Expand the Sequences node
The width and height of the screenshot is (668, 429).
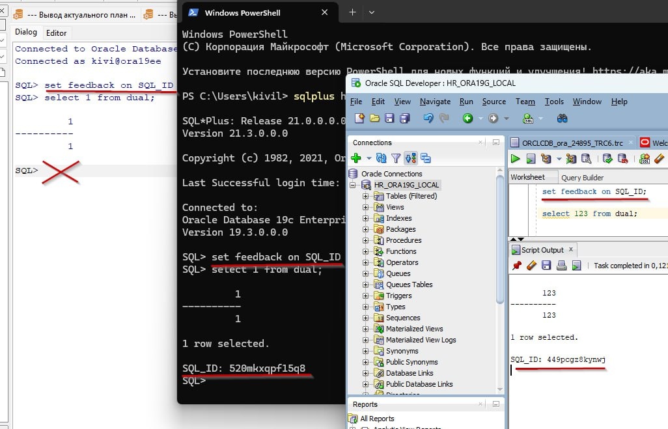(x=365, y=318)
